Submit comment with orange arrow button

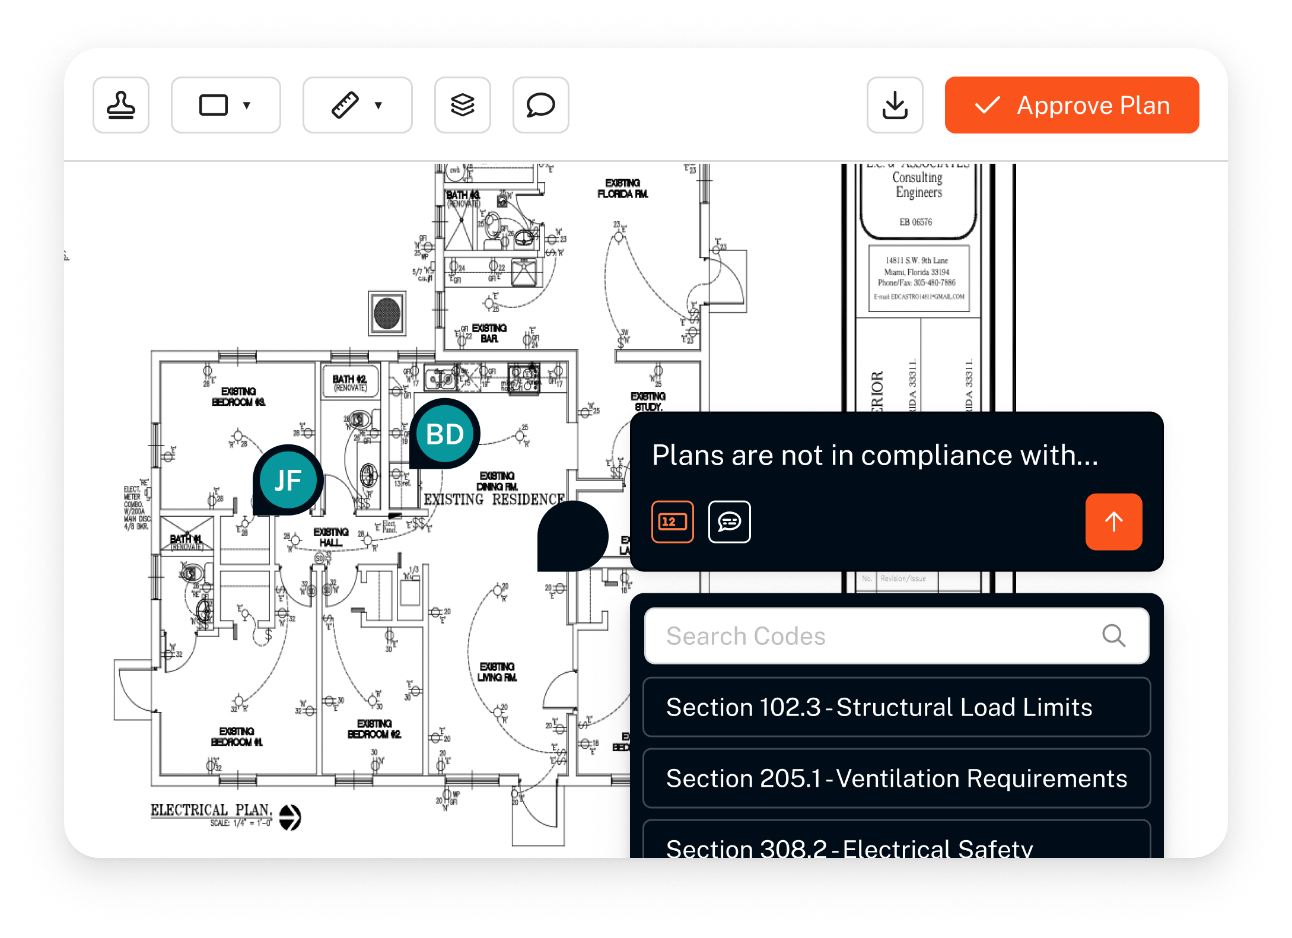1113,522
